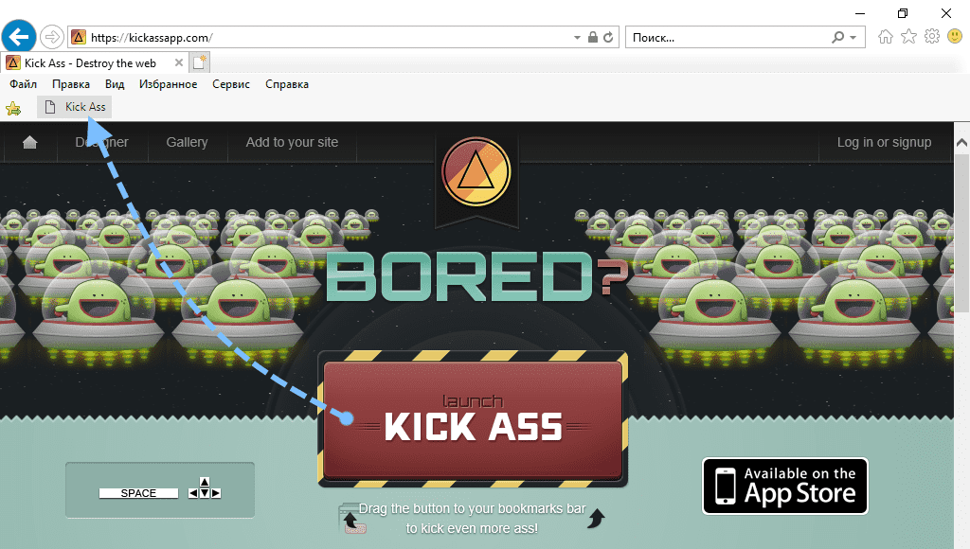Viewport: 970px width, 549px height.
Task: Open the browser Home icon
Action: (886, 37)
